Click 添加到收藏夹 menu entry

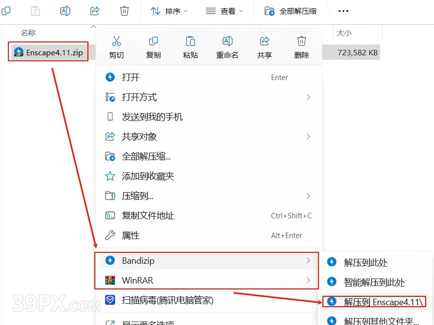point(148,176)
